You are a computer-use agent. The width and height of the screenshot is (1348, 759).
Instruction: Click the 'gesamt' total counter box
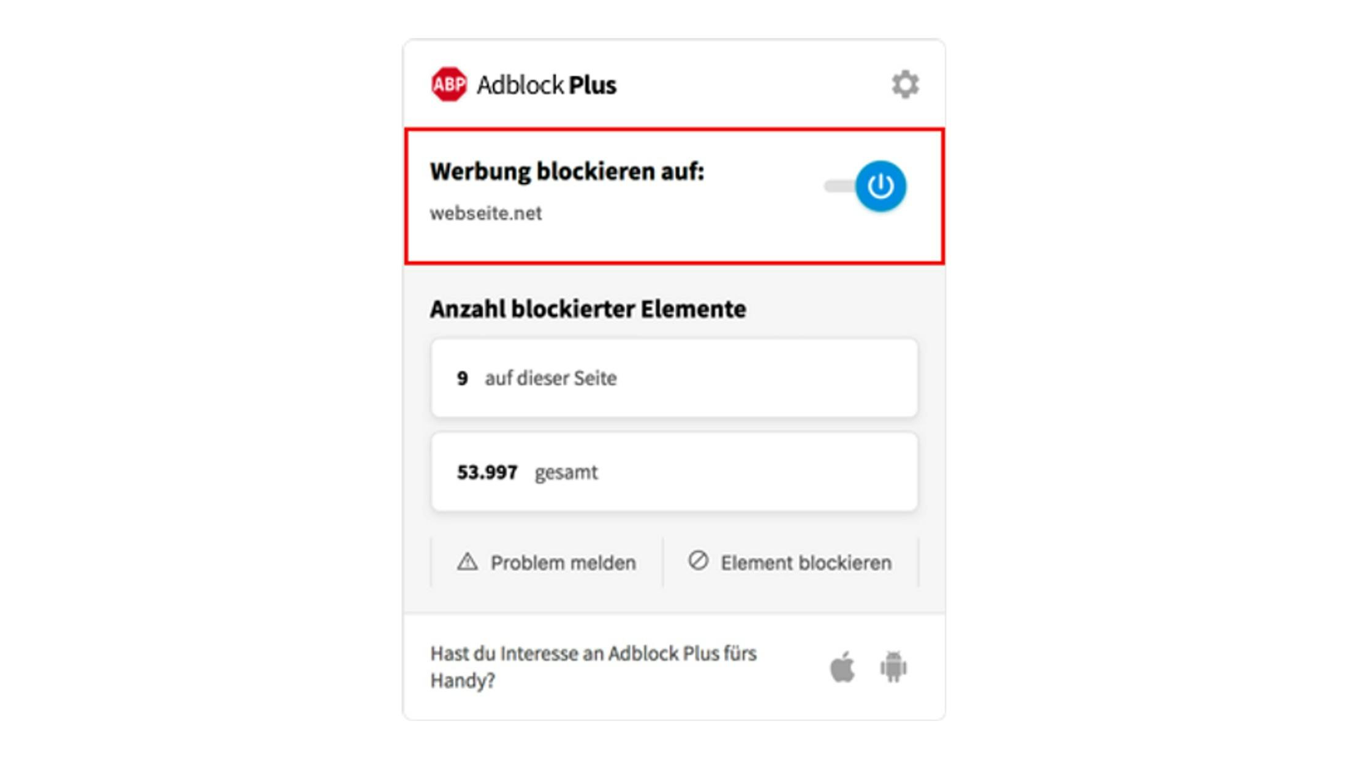pyautogui.click(x=674, y=472)
